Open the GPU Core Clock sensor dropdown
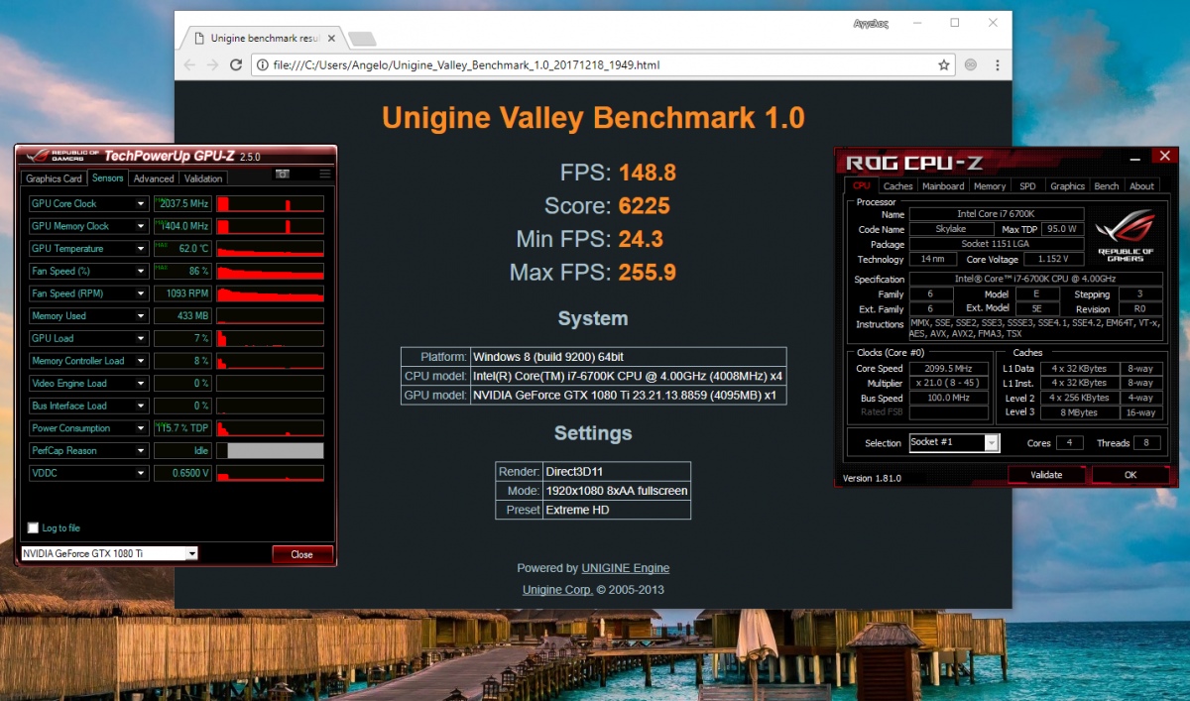Image resolution: width=1190 pixels, height=701 pixels. pyautogui.click(x=142, y=204)
